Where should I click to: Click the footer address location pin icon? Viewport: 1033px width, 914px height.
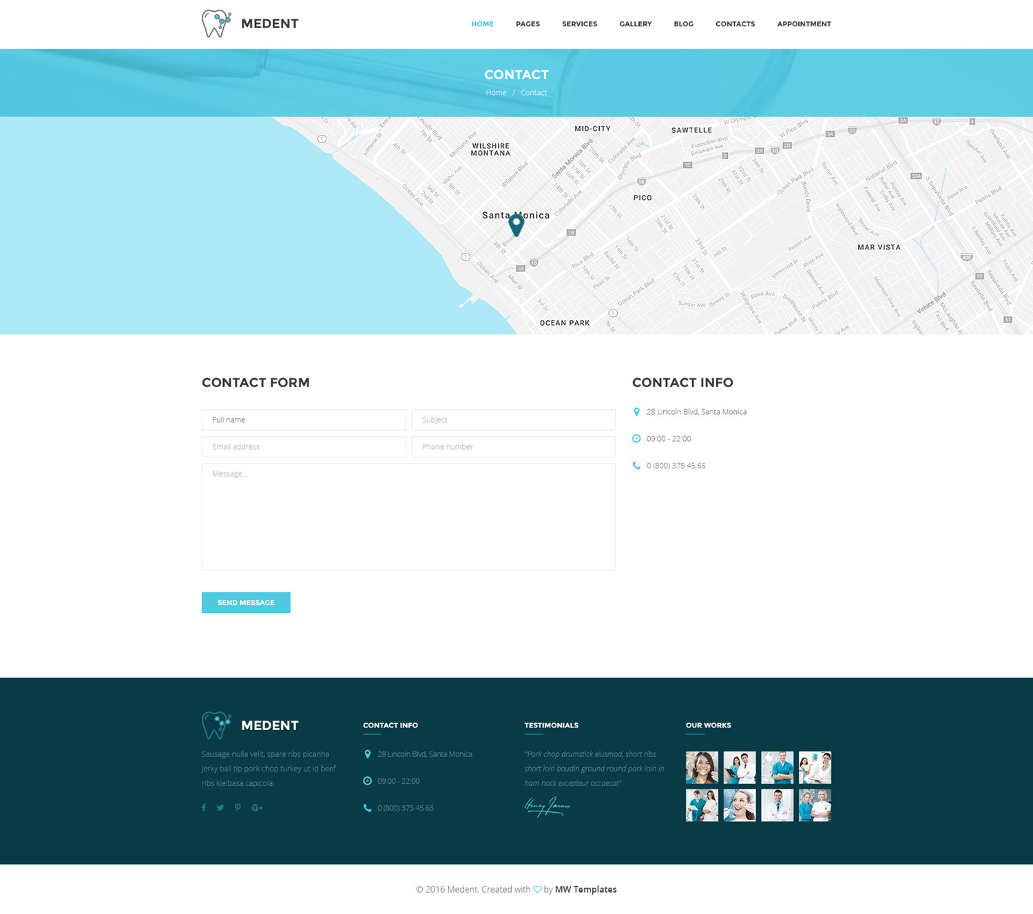click(x=368, y=754)
